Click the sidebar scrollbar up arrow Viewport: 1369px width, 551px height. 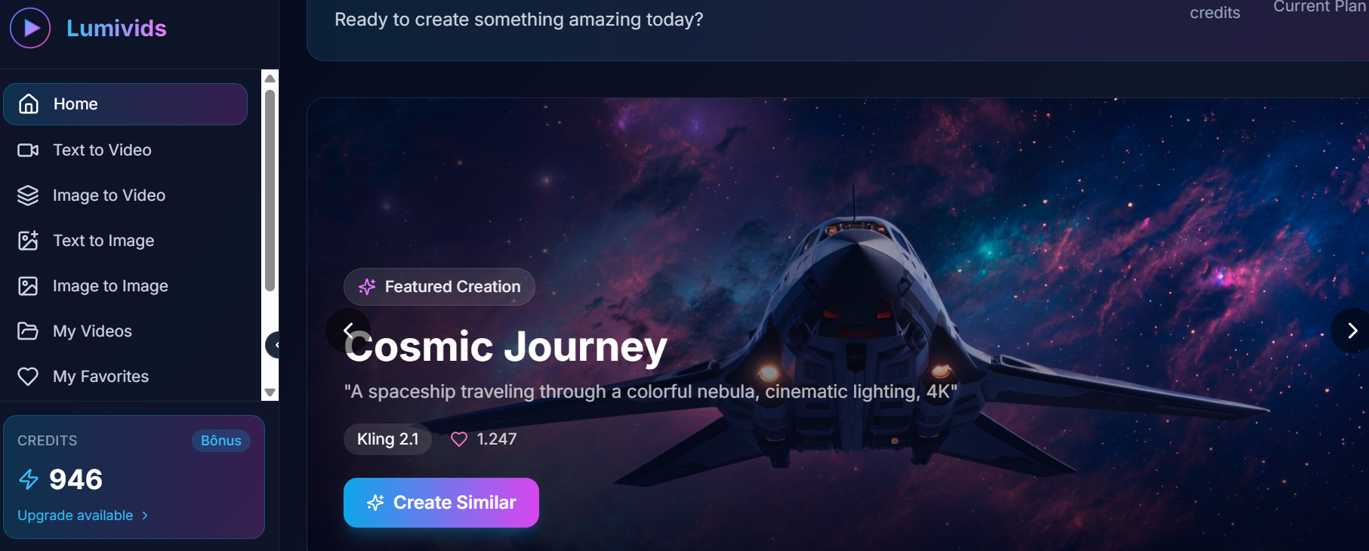click(270, 78)
